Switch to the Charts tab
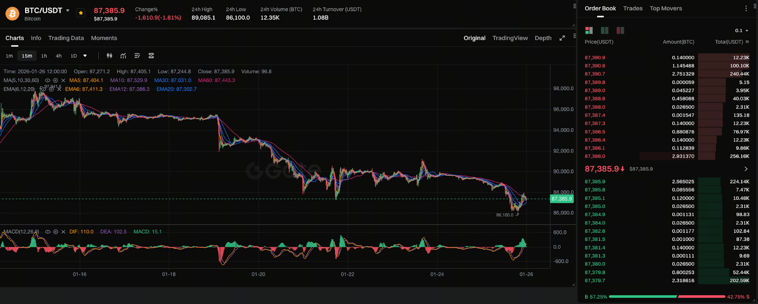The image size is (758, 304). (x=15, y=38)
